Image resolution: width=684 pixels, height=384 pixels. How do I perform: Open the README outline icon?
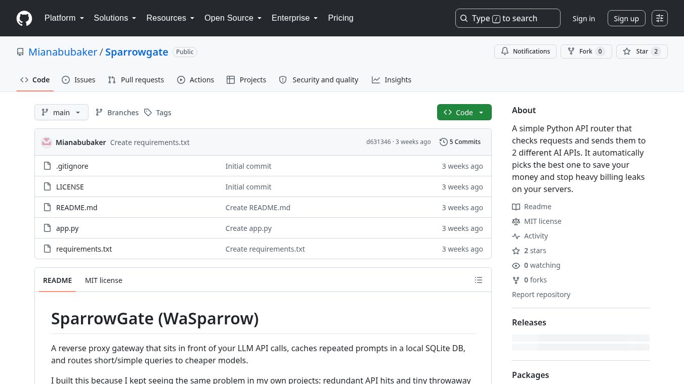coord(479,280)
